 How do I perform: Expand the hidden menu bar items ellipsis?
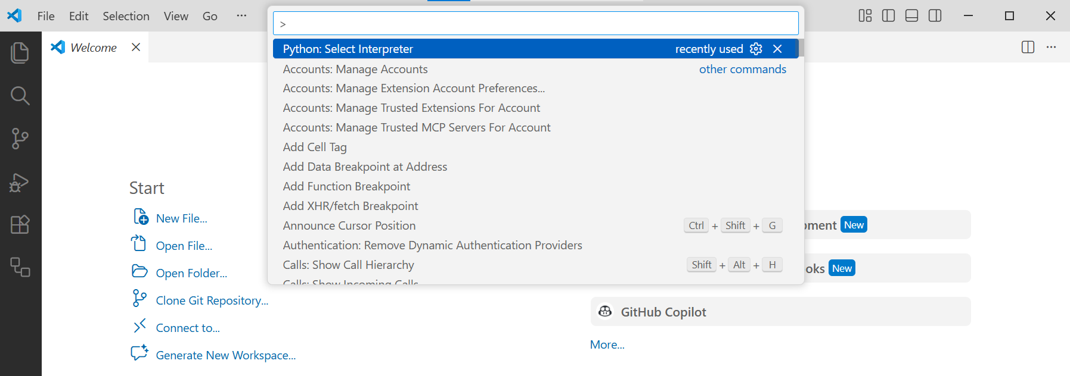[241, 16]
